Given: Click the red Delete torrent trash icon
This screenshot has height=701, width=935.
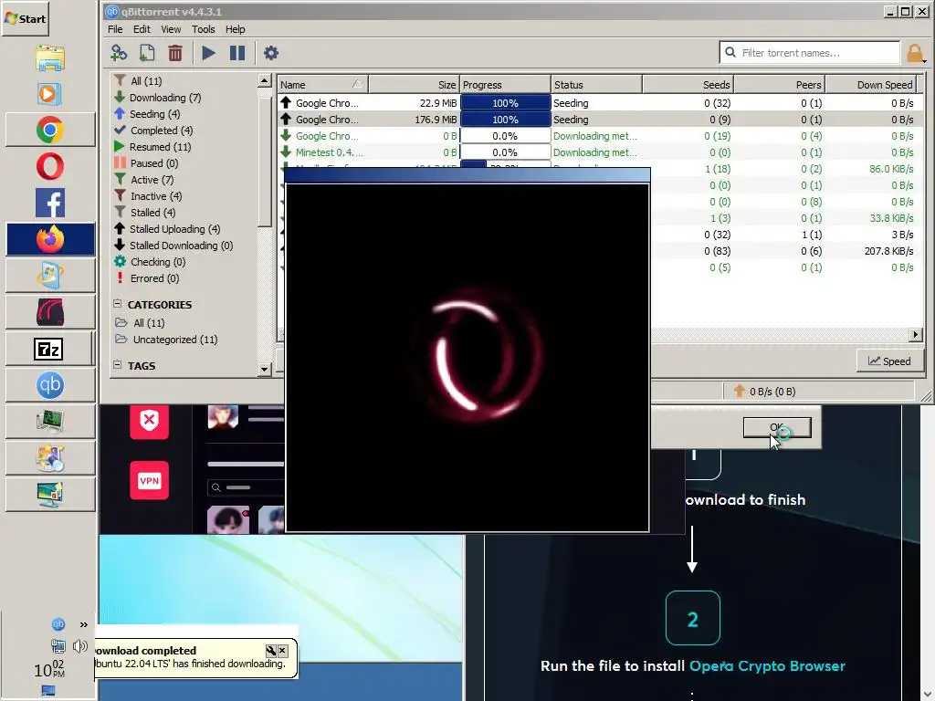Looking at the screenshot, I should click(174, 53).
